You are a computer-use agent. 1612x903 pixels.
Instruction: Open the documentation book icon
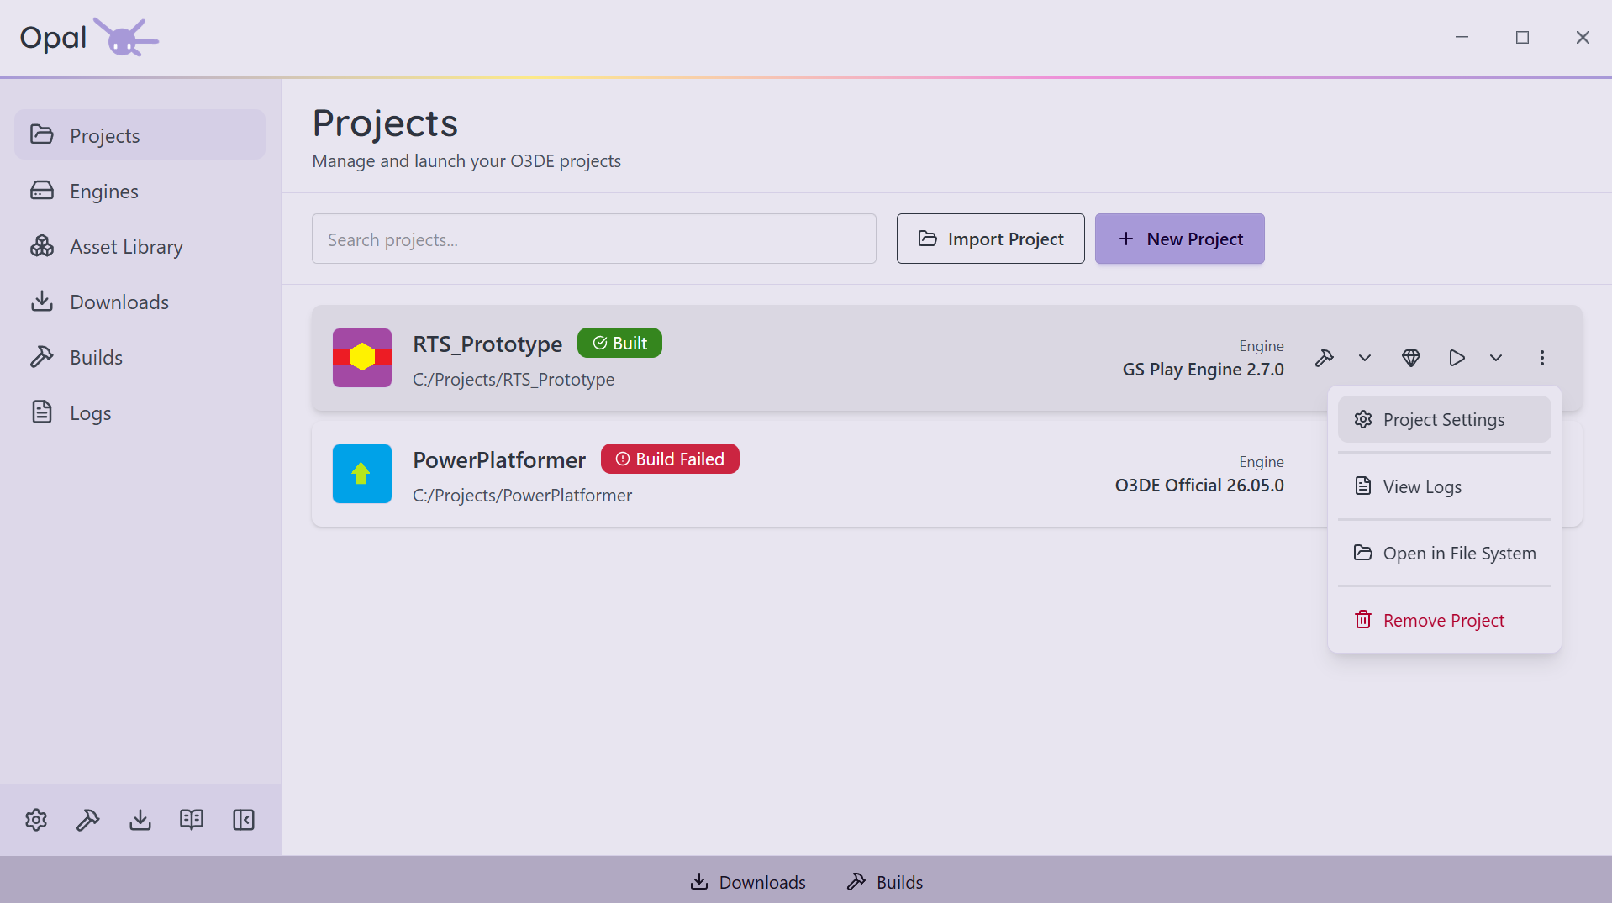[192, 820]
